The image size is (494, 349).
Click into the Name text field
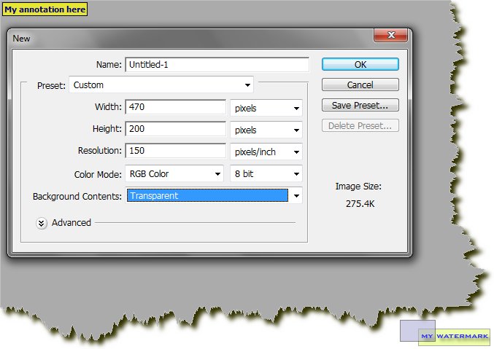coord(217,64)
